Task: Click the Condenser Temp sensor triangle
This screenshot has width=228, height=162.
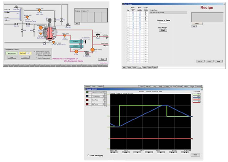Action: coord(27,17)
